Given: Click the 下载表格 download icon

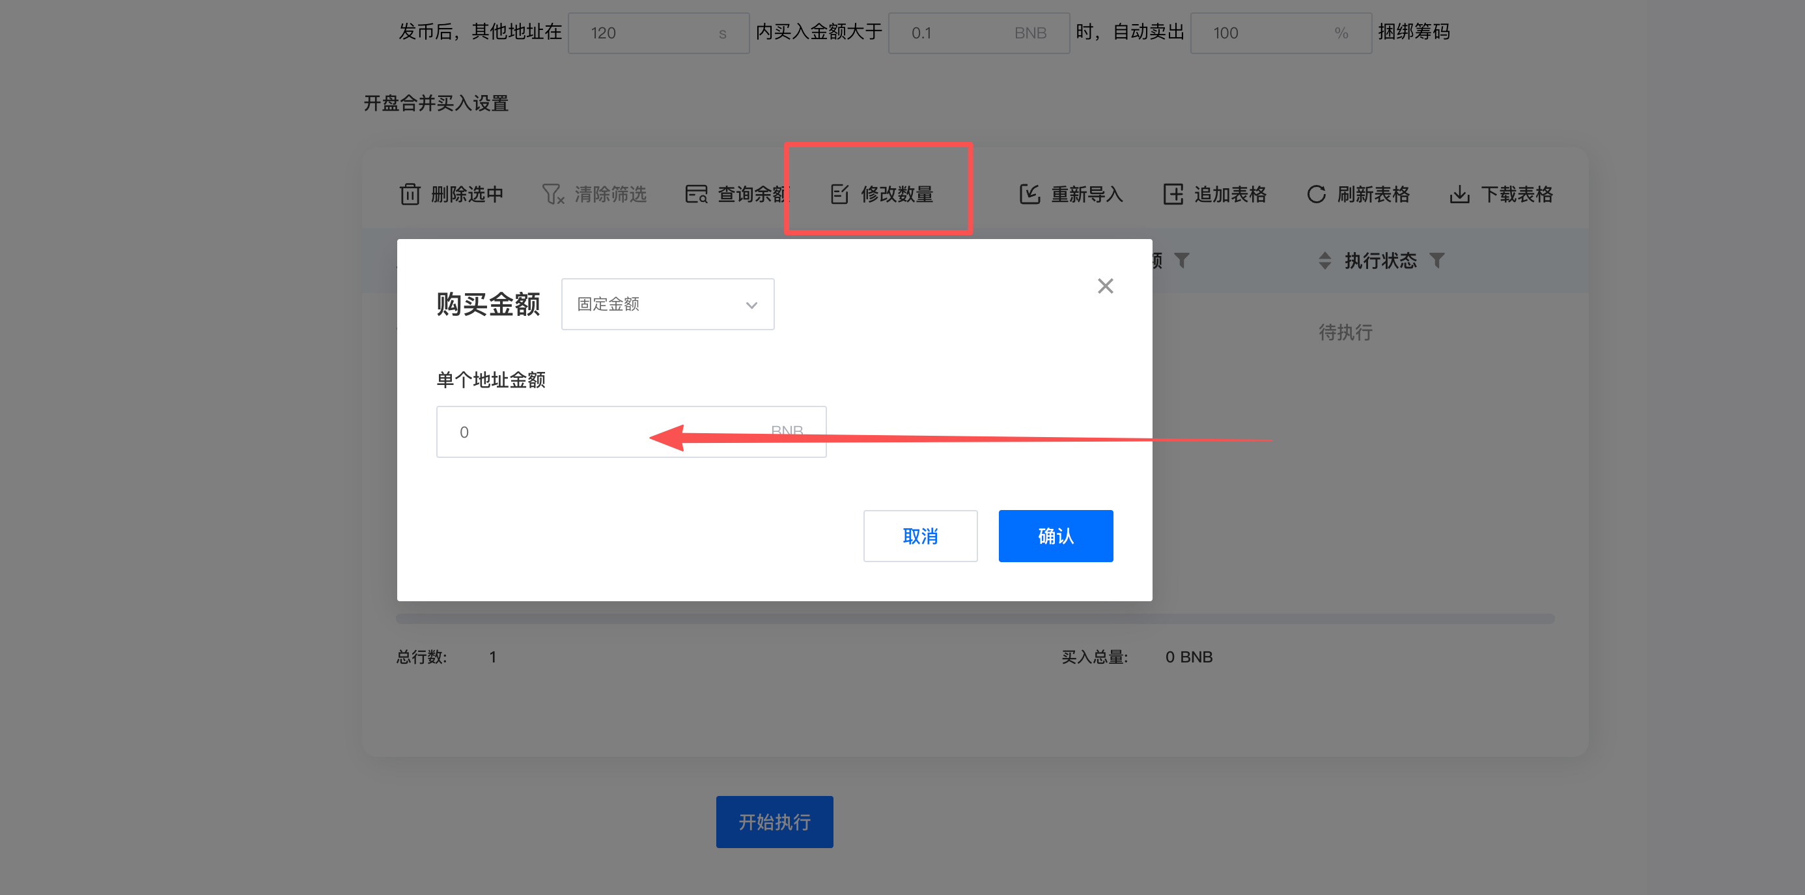Looking at the screenshot, I should [x=1459, y=194].
